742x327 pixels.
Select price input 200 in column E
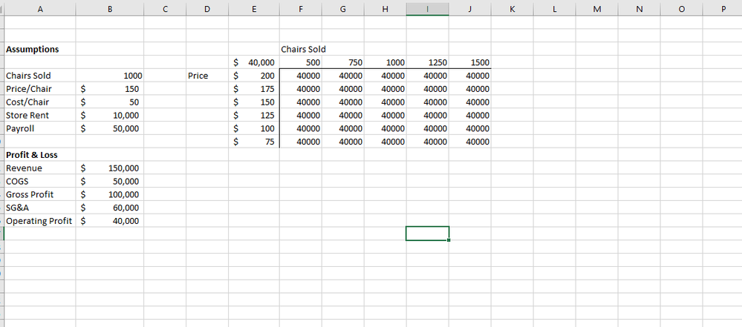(x=254, y=76)
